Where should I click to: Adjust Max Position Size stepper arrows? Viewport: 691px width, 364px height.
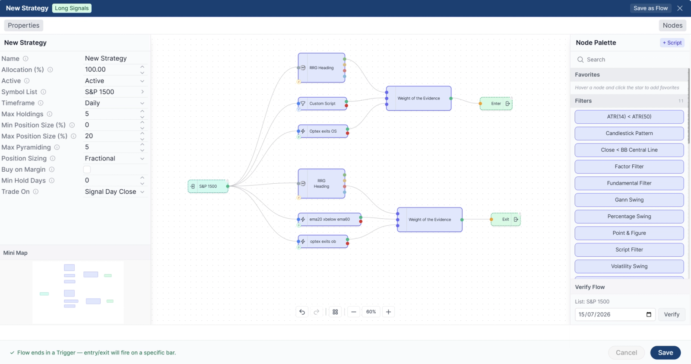[142, 136]
